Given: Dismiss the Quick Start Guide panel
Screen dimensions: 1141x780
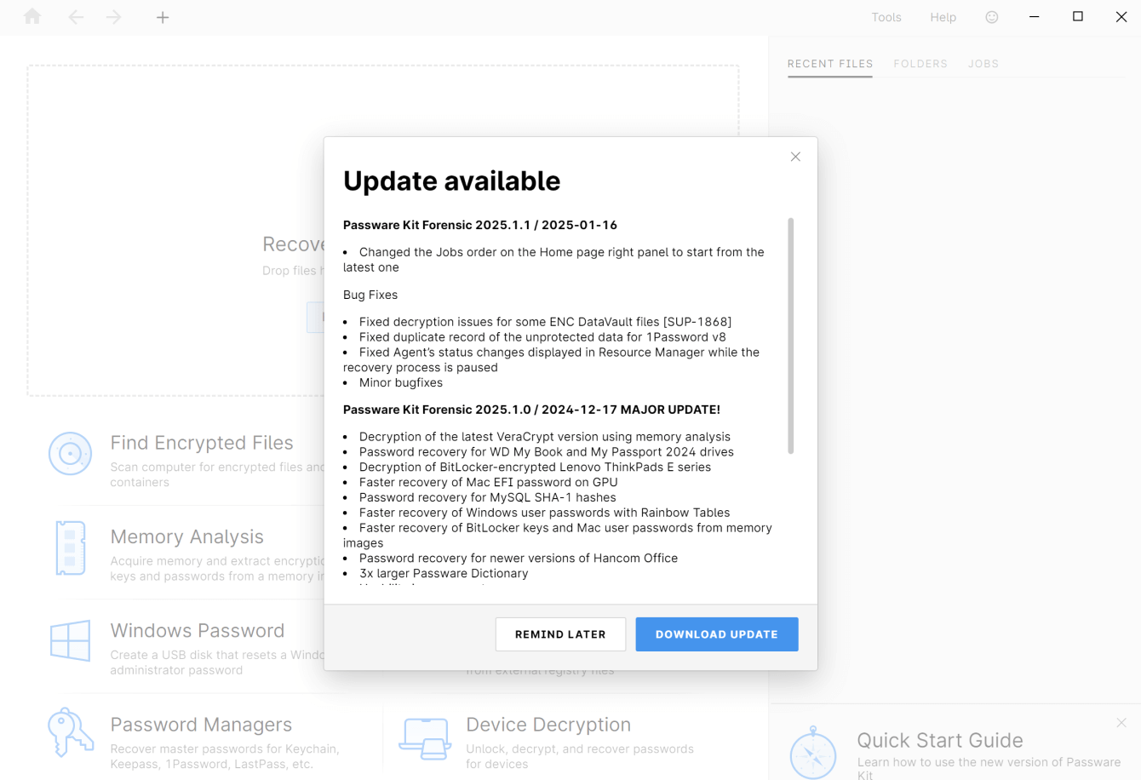Looking at the screenshot, I should [x=1121, y=723].
